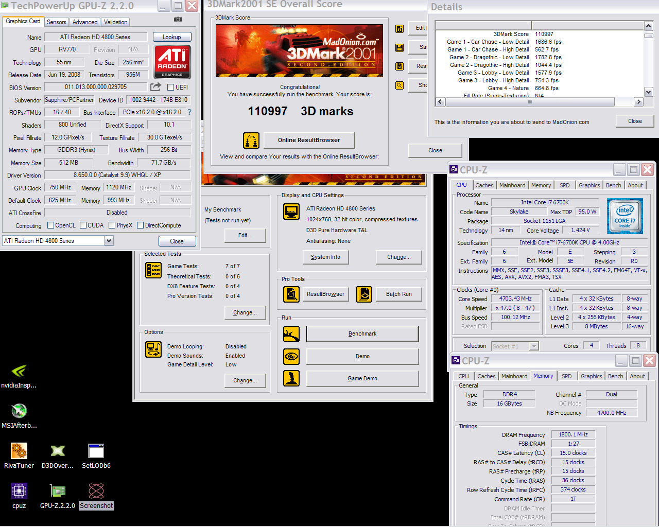Click the Details list horizontal scrollbar right arrow
Viewport: 659px width, 527px height.
coord(639,102)
